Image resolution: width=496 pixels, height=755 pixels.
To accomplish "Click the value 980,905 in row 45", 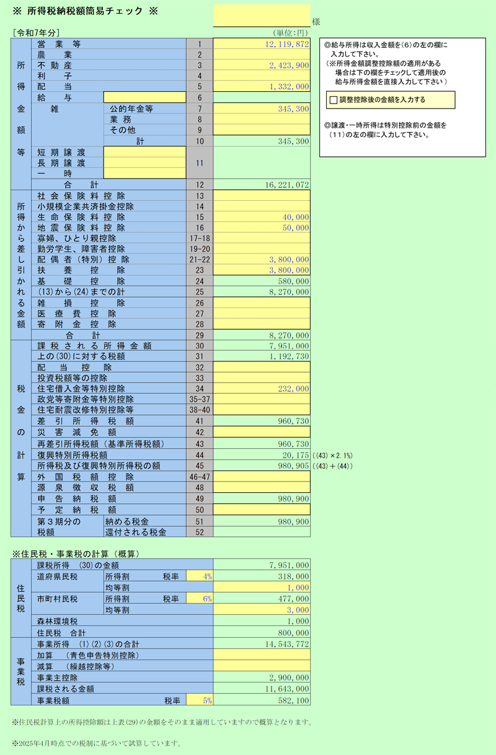I will [262, 466].
